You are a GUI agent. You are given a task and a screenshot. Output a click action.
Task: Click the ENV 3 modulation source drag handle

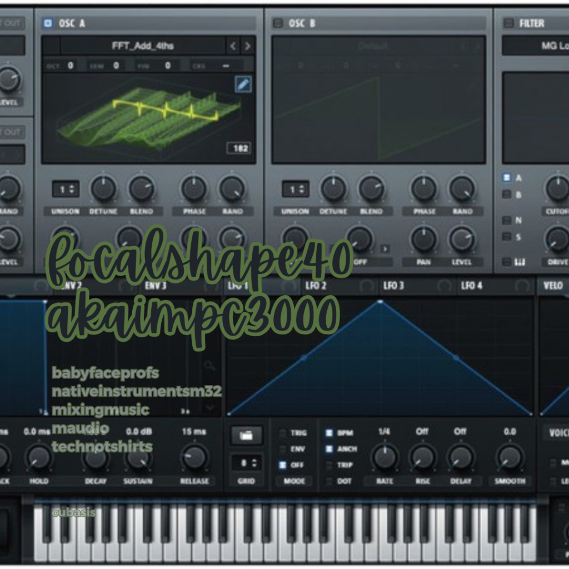[x=211, y=286]
